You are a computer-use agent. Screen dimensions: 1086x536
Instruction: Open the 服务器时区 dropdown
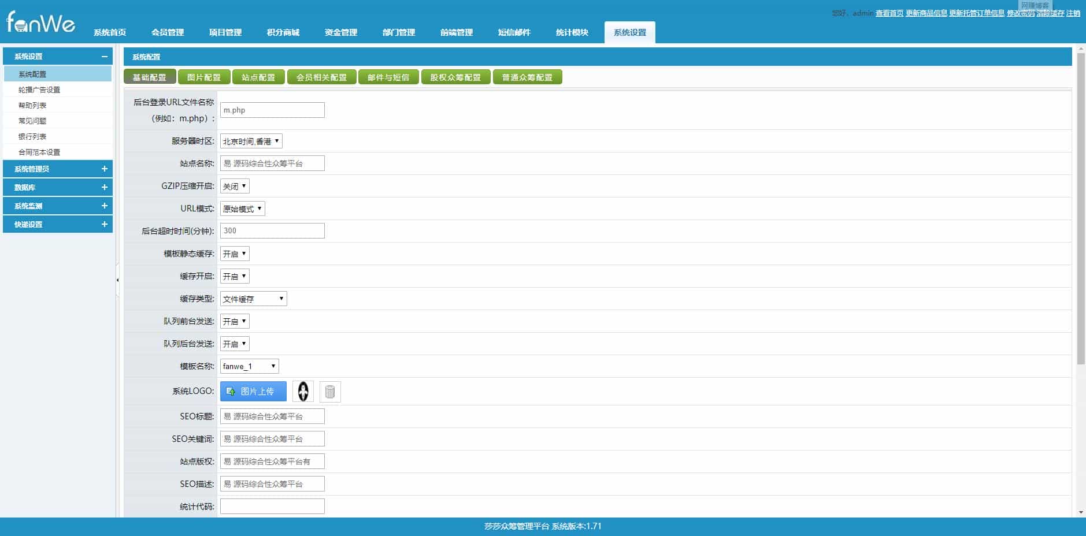click(251, 141)
